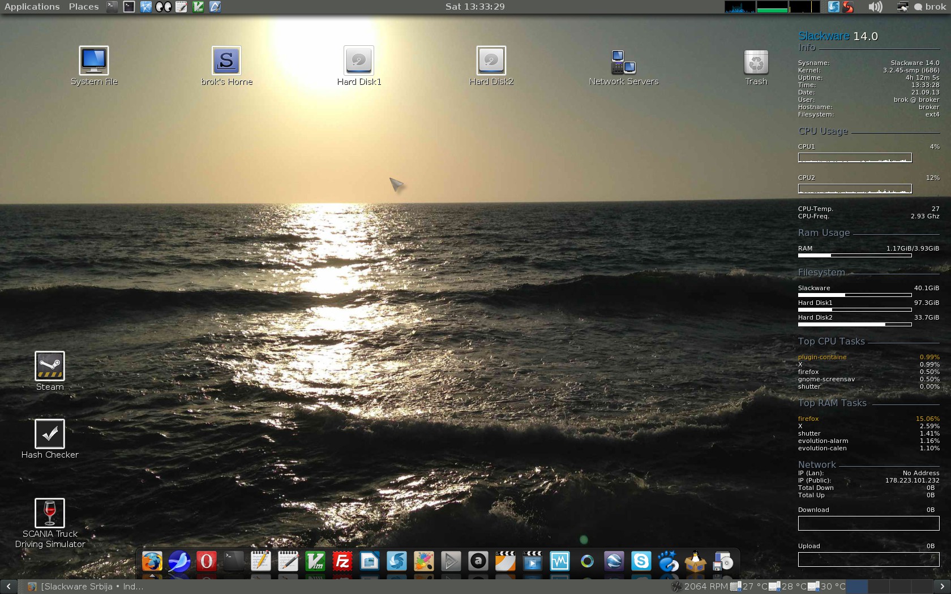The height and width of the screenshot is (594, 951).
Task: Launch Opera browser in the dock
Action: pyautogui.click(x=206, y=562)
